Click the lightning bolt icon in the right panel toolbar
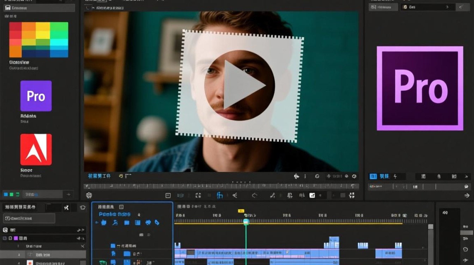This screenshot has width=474, height=265. click(x=395, y=176)
